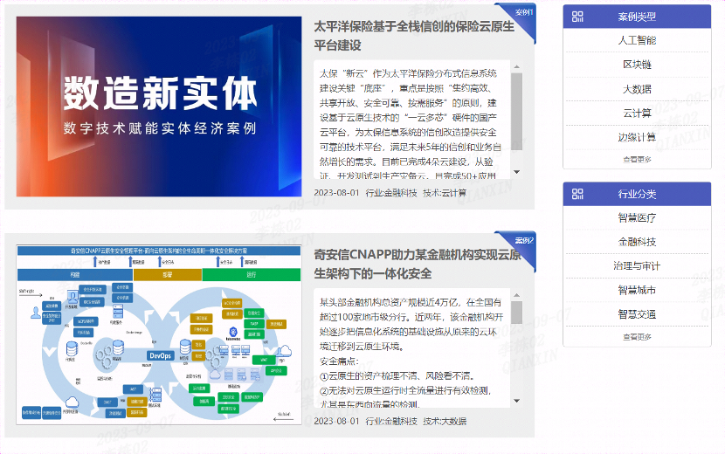Click 行业:金融科技 tag under the second case

tap(391, 421)
